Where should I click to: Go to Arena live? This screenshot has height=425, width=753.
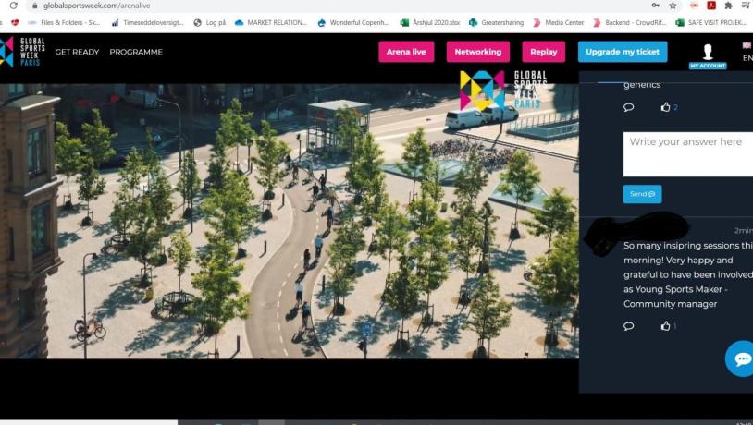point(406,52)
